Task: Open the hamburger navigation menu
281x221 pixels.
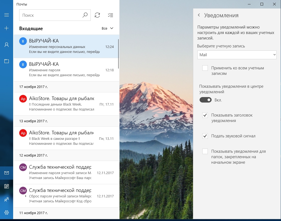Action: click(x=7, y=15)
